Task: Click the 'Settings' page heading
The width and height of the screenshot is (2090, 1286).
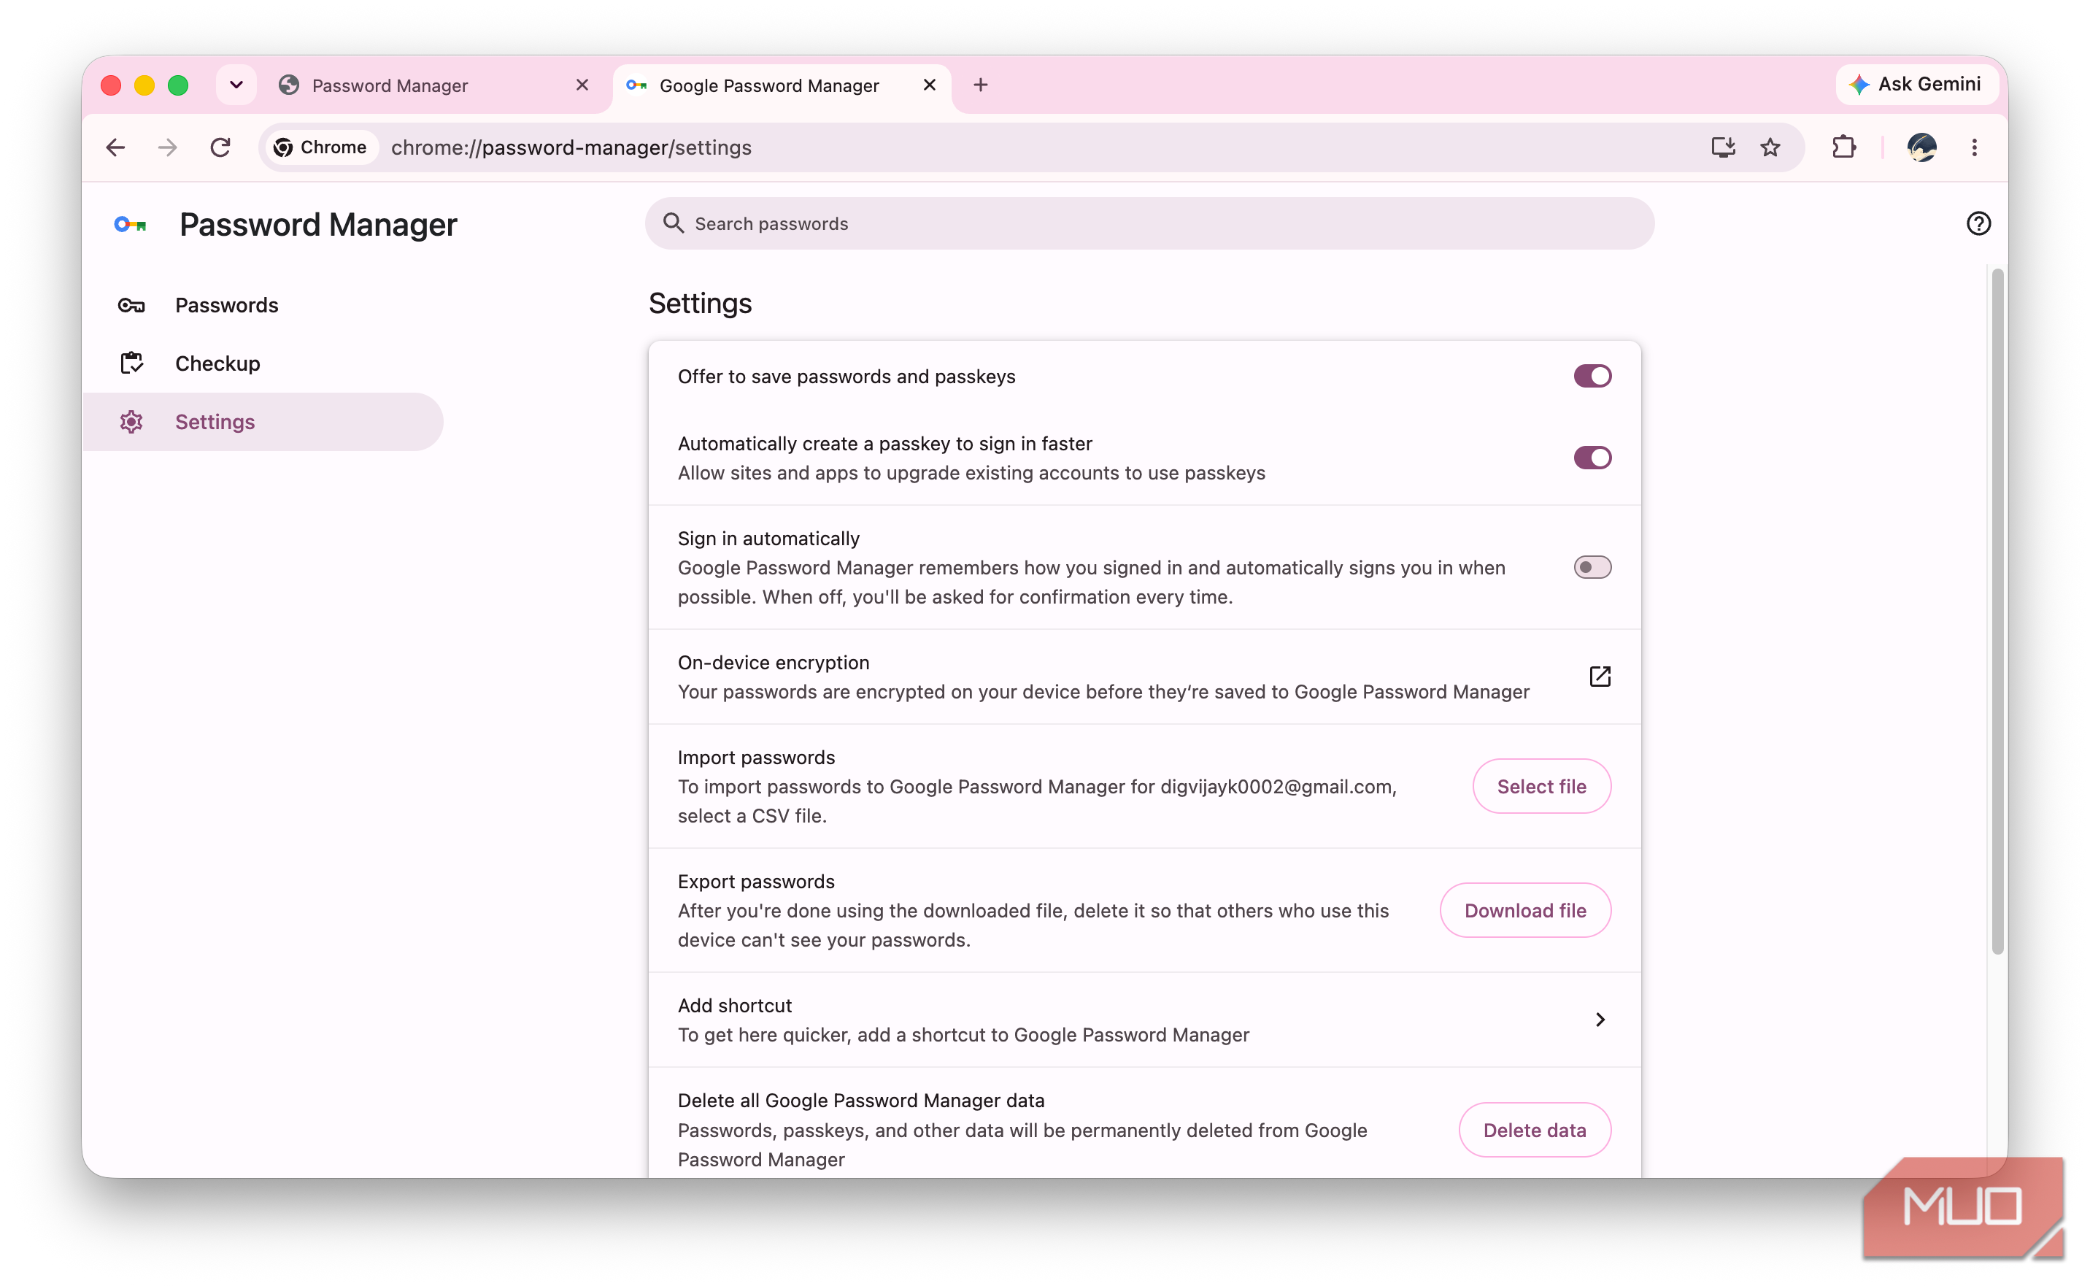Action: 700,304
